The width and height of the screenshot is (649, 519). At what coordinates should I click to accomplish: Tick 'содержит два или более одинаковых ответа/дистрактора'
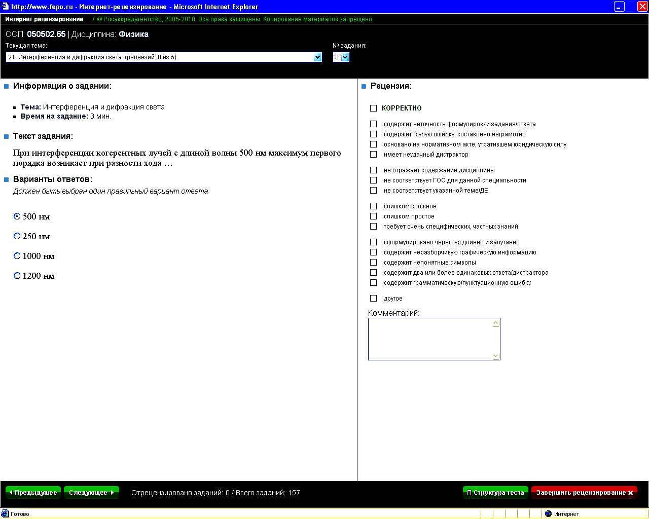374,272
